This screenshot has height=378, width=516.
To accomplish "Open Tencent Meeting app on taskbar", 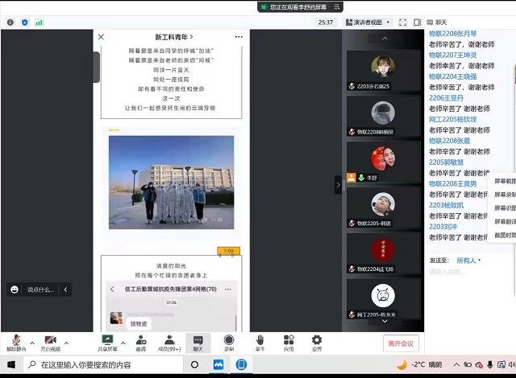I will click(218, 364).
